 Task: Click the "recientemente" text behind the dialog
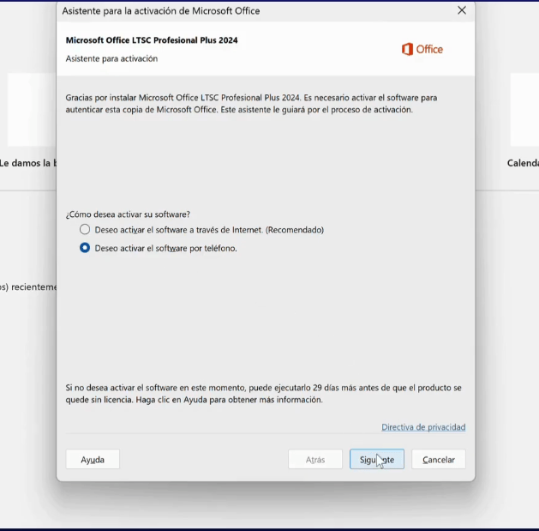pyautogui.click(x=28, y=287)
